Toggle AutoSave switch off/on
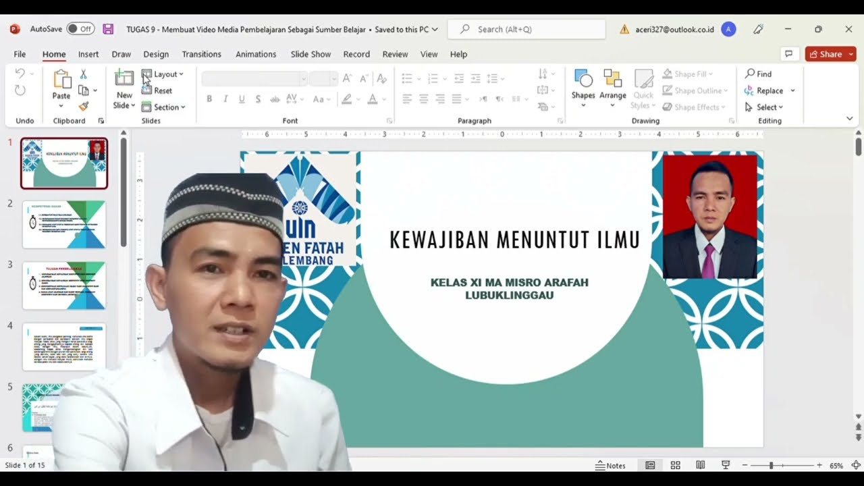 click(80, 29)
